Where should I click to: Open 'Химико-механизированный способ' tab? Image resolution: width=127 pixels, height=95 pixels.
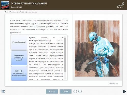[19, 73]
